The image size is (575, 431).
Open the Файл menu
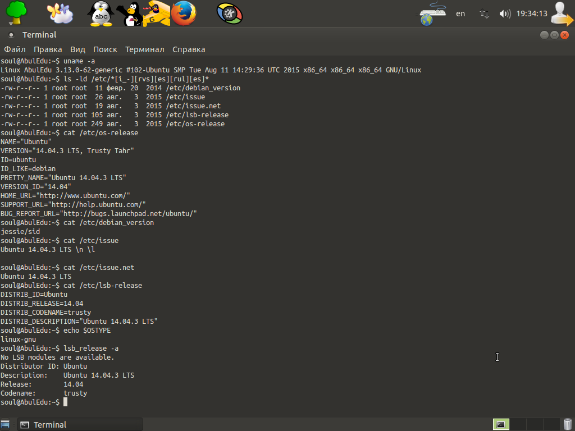point(15,49)
